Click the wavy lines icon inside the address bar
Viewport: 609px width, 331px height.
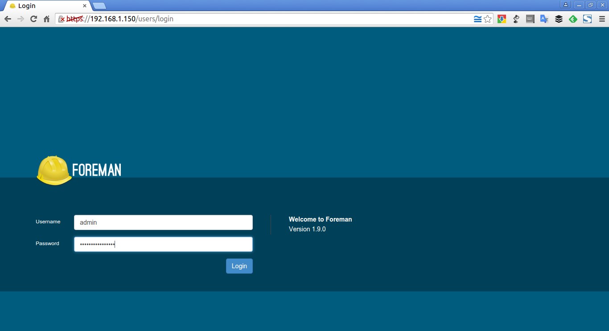pos(477,19)
